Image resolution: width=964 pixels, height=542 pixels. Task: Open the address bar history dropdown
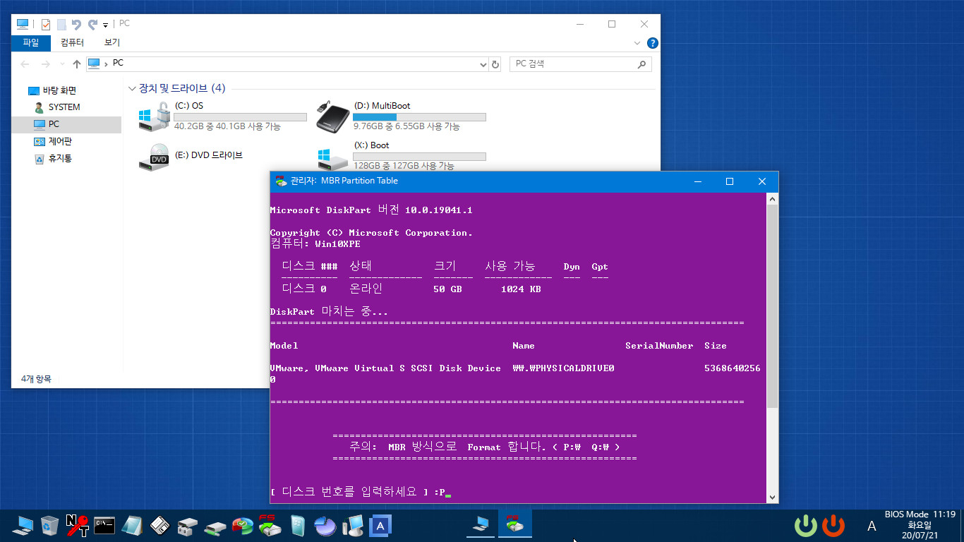coord(483,64)
